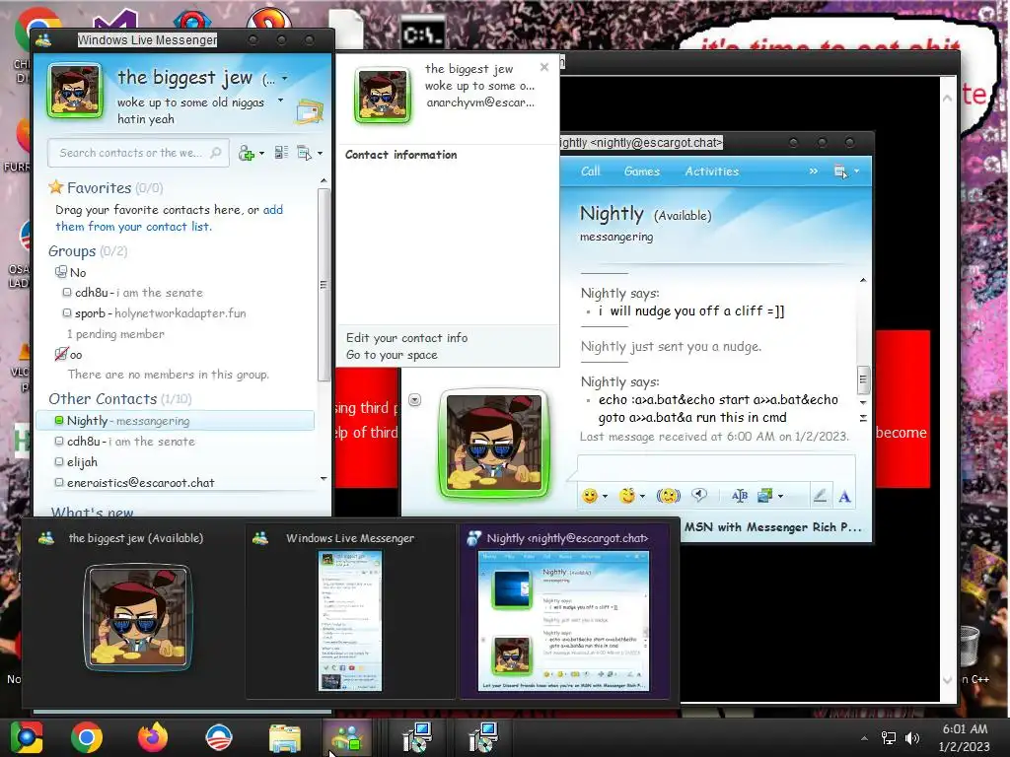Click the chat history scroll up arrow
The height and width of the screenshot is (757, 1010).
[863, 281]
